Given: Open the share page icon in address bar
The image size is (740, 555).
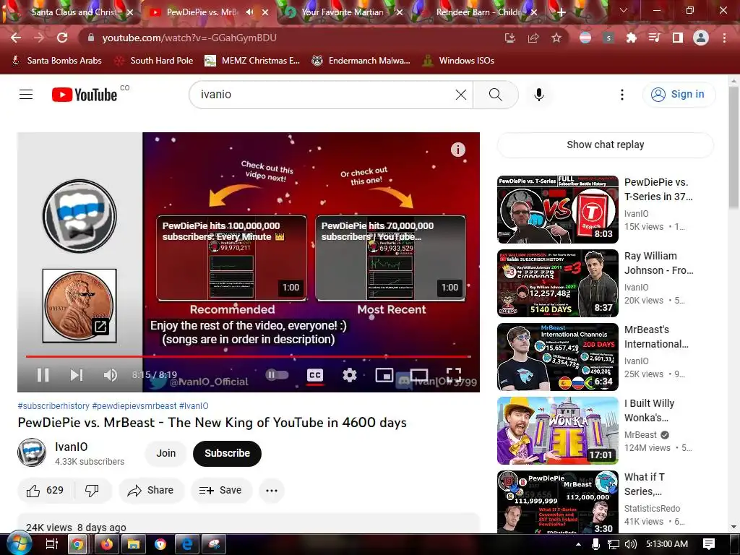Looking at the screenshot, I should tap(533, 38).
